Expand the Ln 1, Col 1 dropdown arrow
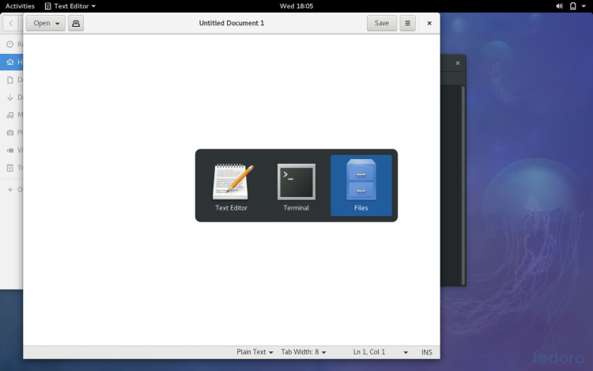The image size is (593, 371). (x=406, y=352)
